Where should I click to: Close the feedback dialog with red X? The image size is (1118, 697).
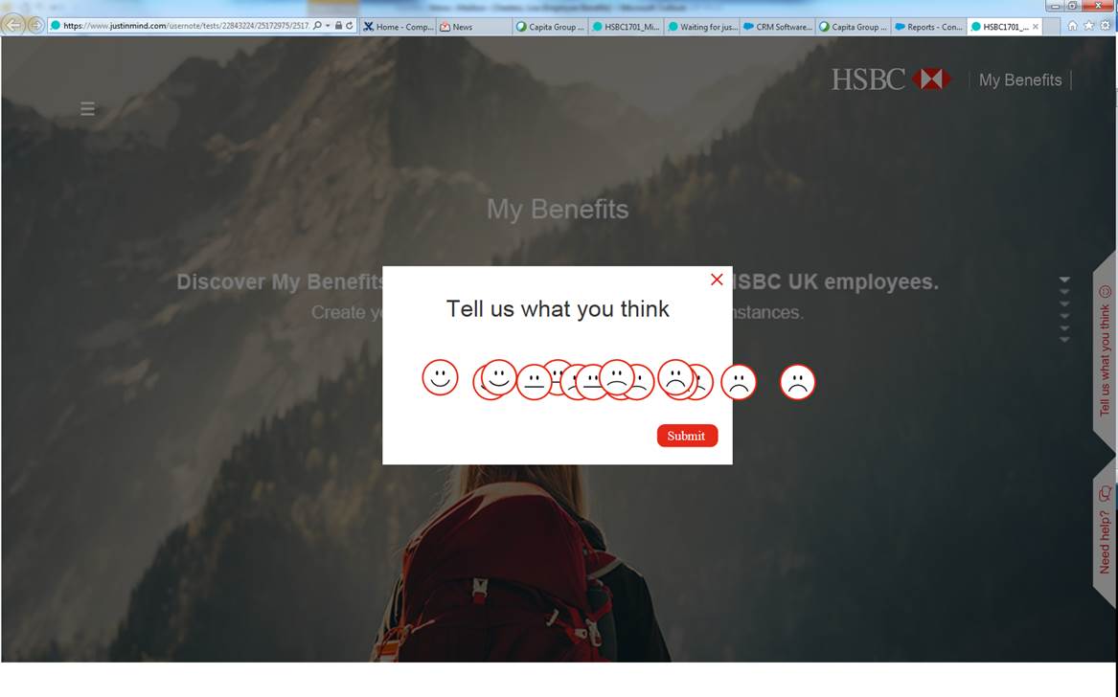pos(717,280)
